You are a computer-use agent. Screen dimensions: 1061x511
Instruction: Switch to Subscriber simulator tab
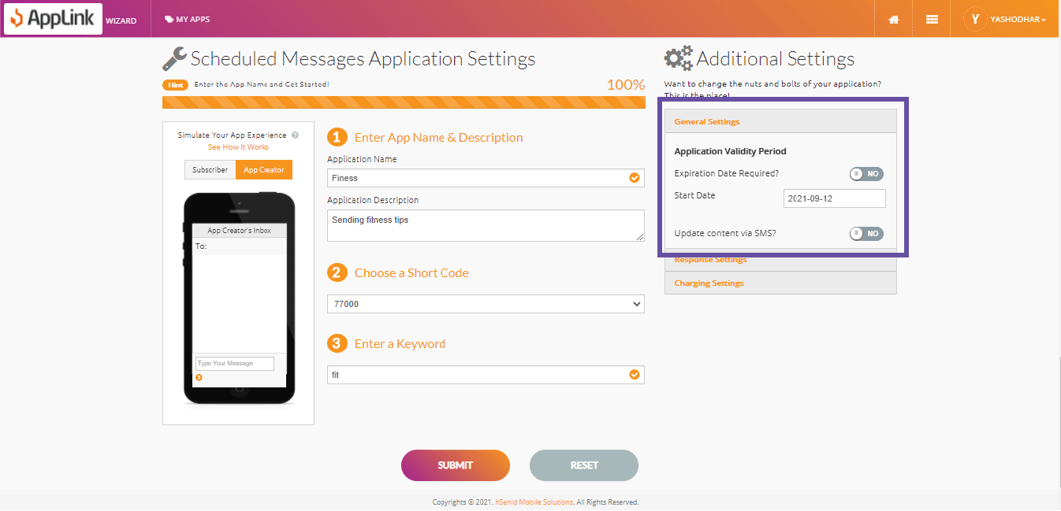pyautogui.click(x=210, y=170)
